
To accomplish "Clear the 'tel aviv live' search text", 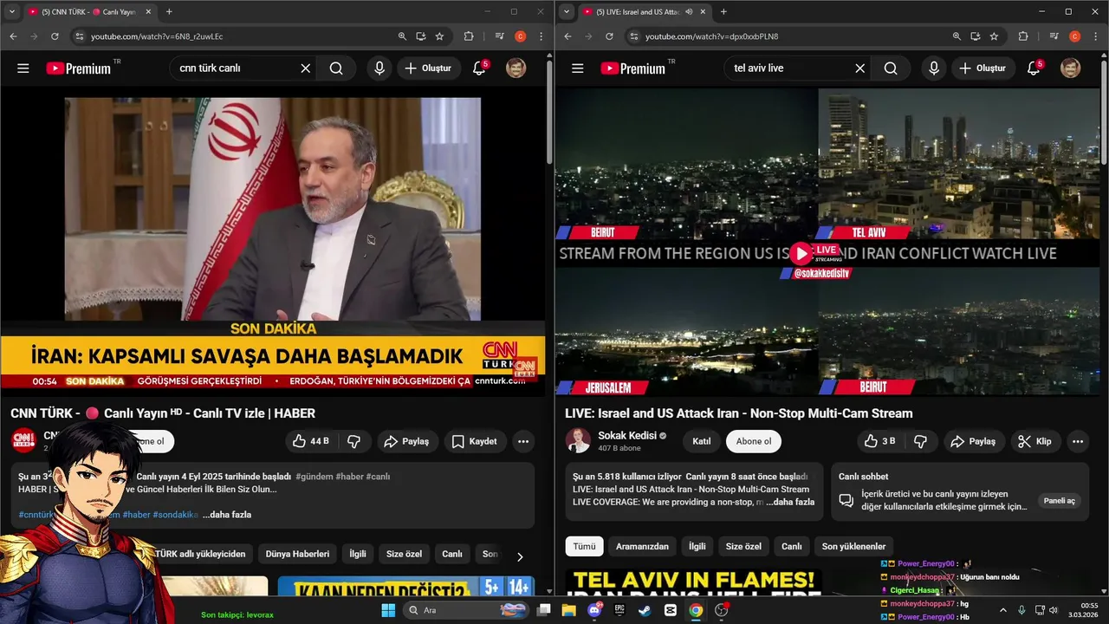I will click(859, 68).
